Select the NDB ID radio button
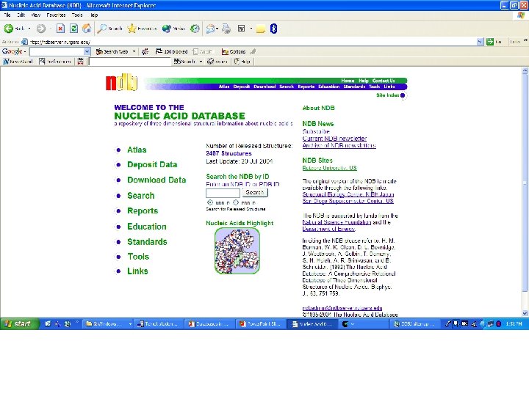Viewport: 529px width, 396px height. click(210, 202)
